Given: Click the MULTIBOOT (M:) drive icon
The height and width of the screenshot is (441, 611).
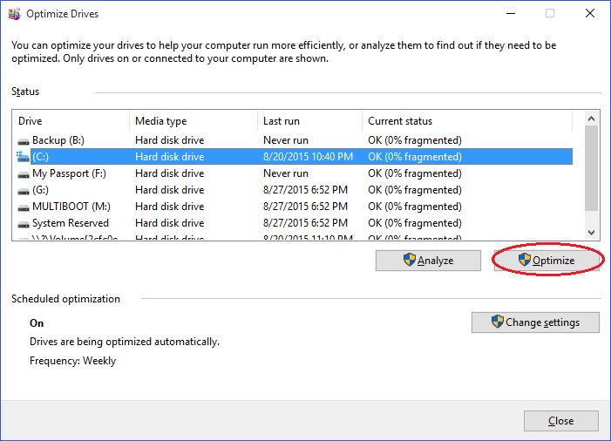Looking at the screenshot, I should (24, 207).
